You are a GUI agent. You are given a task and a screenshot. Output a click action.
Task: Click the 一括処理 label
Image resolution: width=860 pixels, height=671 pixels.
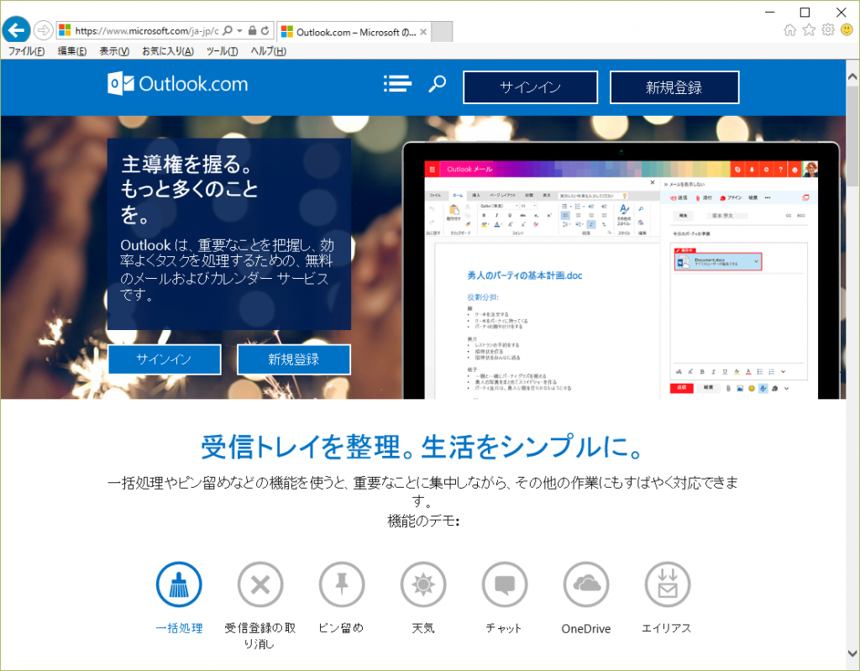point(179,628)
